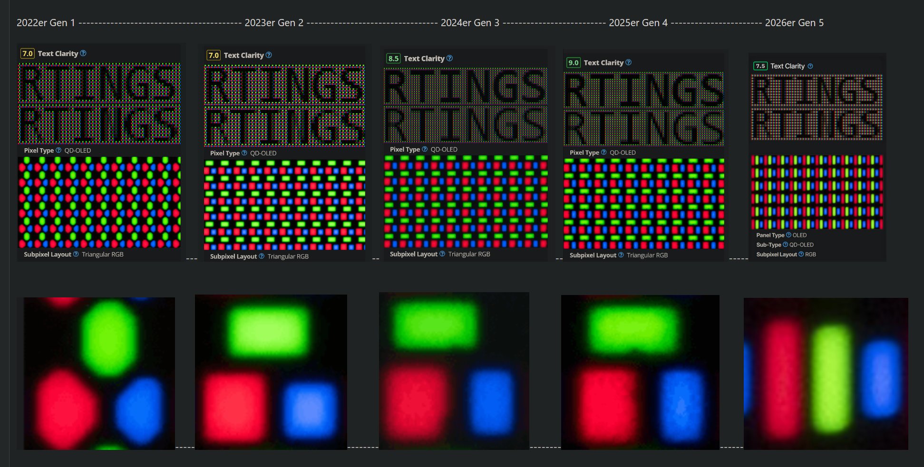Click the 9.0 score badge
This screenshot has width=924, height=467.
point(574,63)
